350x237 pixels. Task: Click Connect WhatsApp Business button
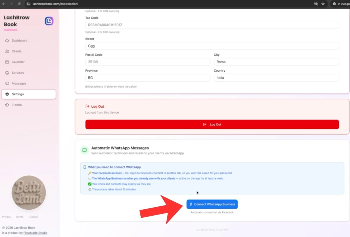(x=212, y=204)
